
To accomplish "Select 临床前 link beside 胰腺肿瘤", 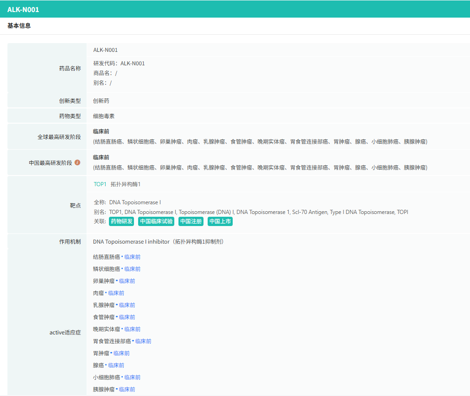I will click(127, 390).
